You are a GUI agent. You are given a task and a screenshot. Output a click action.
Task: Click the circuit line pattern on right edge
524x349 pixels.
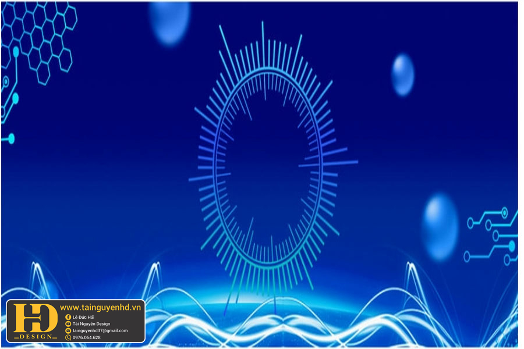coord(492,236)
